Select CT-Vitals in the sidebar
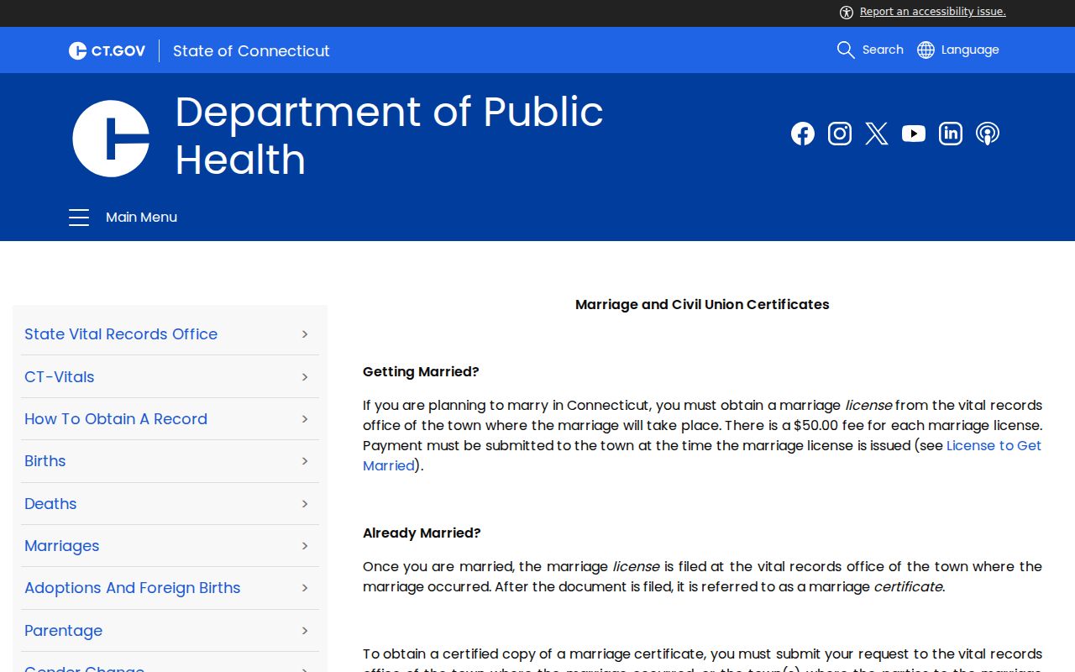 (x=60, y=377)
